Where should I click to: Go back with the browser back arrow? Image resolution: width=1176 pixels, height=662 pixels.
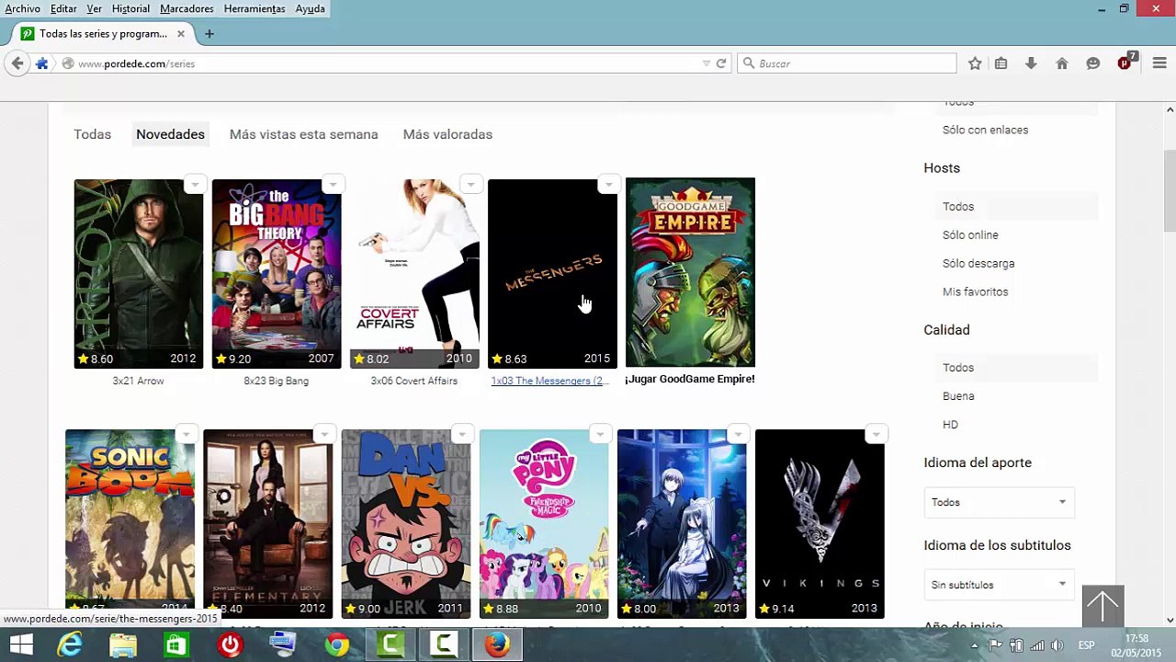point(17,63)
